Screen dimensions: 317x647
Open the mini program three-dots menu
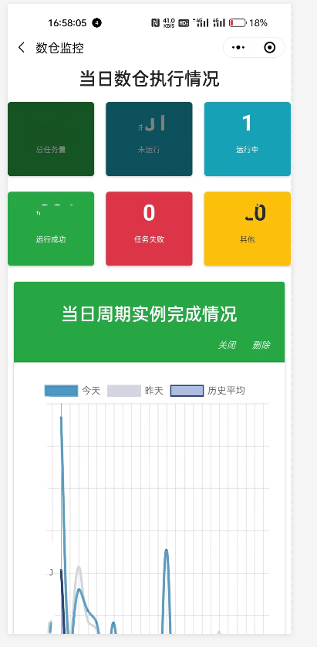pyautogui.click(x=238, y=47)
